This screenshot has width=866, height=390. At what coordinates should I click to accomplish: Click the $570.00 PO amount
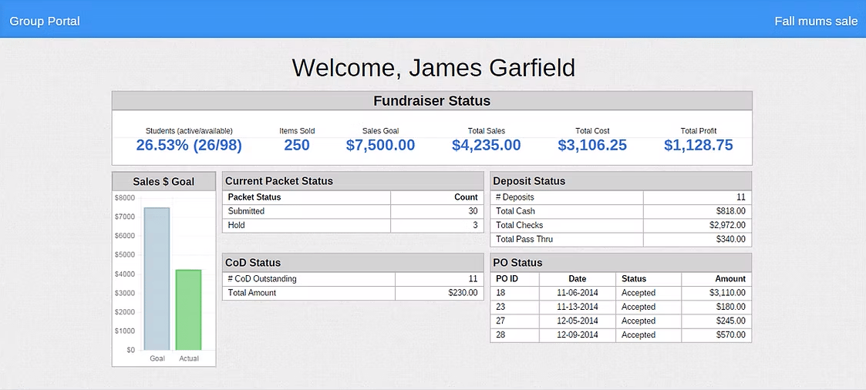click(x=727, y=335)
